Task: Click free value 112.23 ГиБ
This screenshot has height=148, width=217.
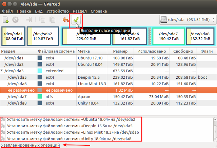Action: click(x=186, y=103)
